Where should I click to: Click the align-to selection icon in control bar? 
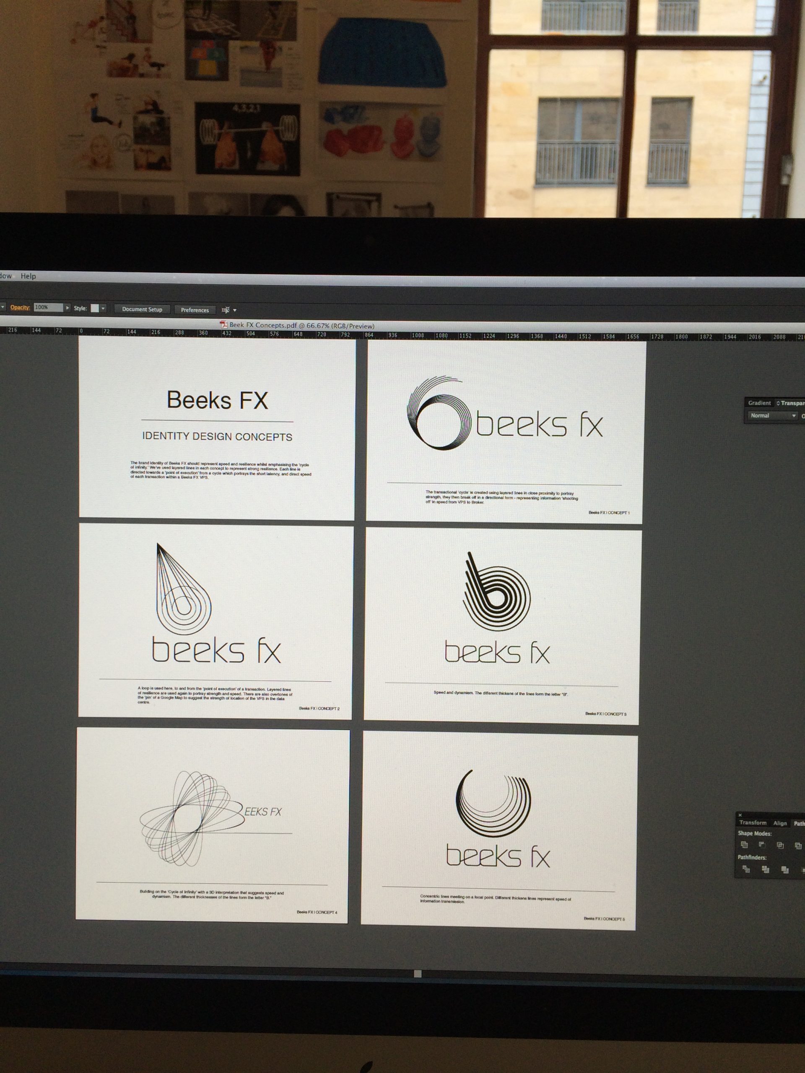pos(226,310)
